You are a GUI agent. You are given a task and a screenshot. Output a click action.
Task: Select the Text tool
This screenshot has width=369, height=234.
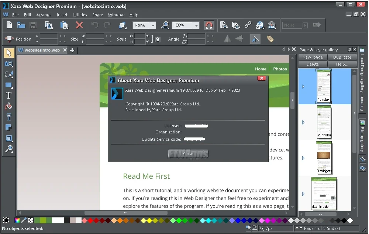9,95
